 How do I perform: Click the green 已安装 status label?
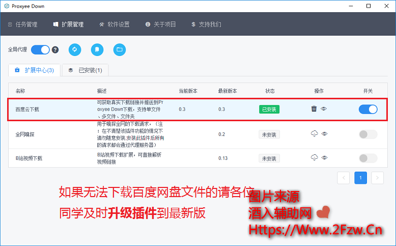pyautogui.click(x=269, y=109)
